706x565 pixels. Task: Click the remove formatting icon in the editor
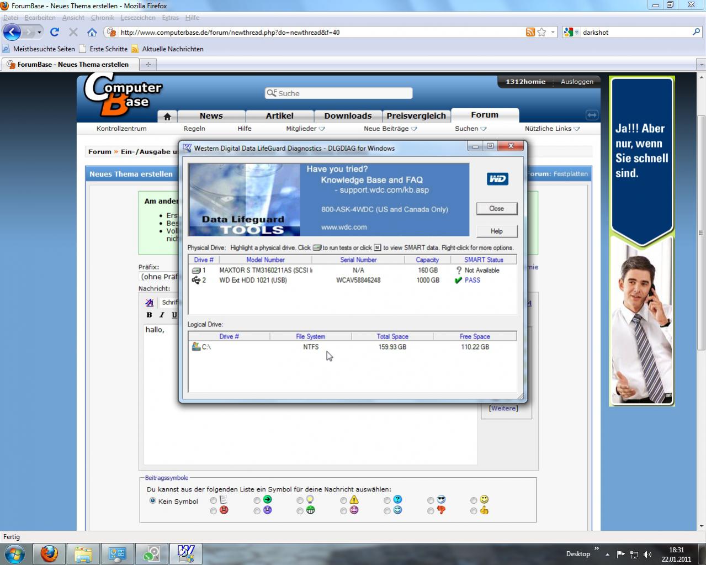149,302
